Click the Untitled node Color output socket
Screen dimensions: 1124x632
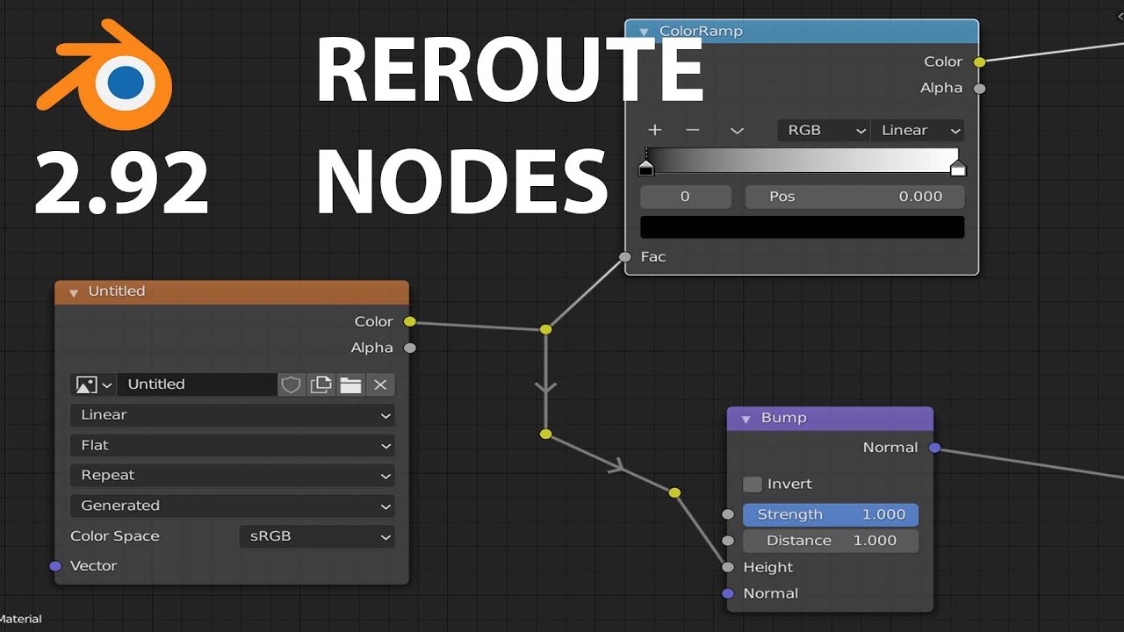tap(410, 321)
